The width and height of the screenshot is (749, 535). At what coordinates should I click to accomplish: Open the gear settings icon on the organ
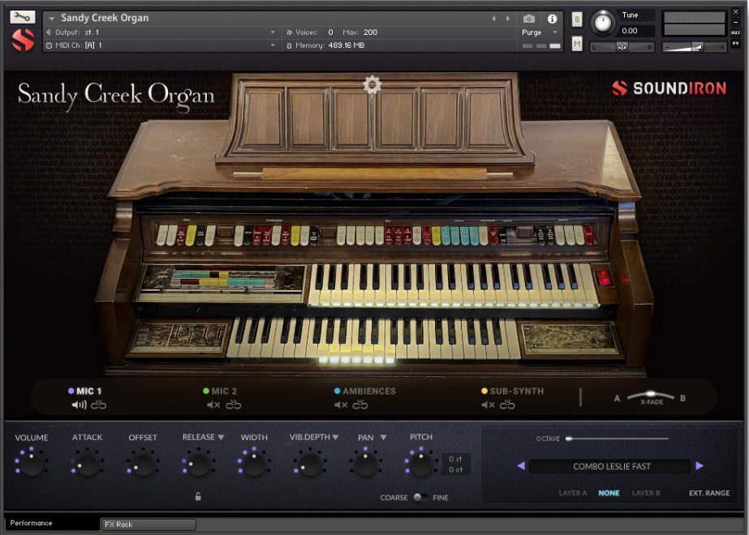pyautogui.click(x=372, y=84)
